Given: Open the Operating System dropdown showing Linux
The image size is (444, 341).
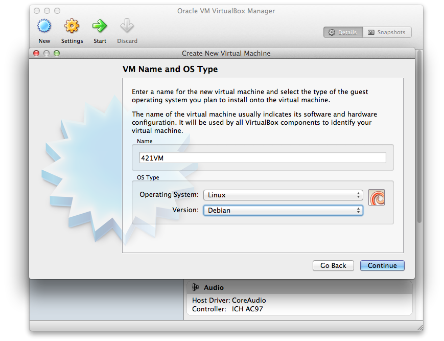Looking at the screenshot, I should click(283, 195).
